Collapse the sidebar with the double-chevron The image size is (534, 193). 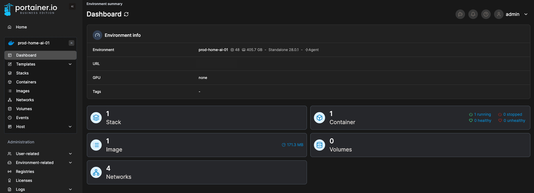pos(72,6)
